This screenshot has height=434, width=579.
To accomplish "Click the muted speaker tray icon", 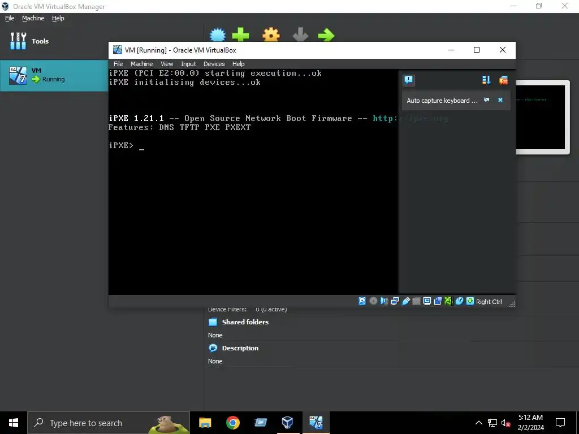I will [505, 423].
